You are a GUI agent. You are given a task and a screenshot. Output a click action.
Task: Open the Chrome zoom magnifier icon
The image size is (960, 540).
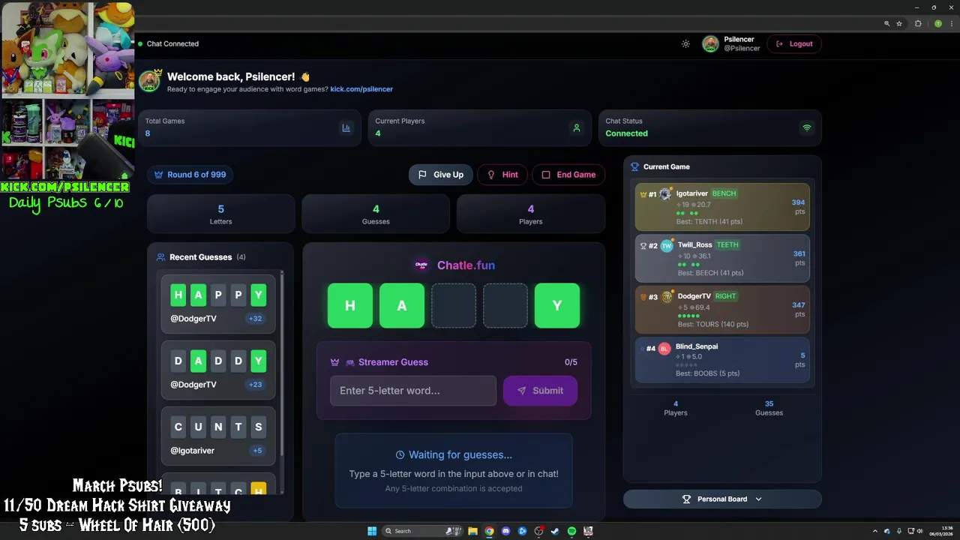pyautogui.click(x=887, y=24)
